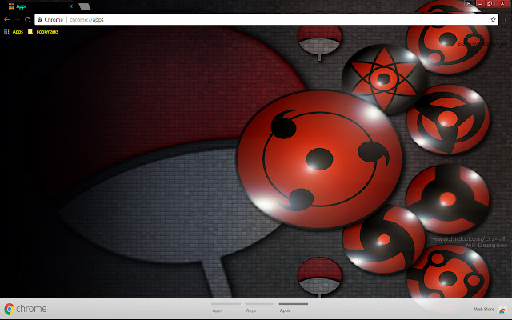Select the highlighted Apps page indicator
The width and height of the screenshot is (512, 320).
[x=294, y=307]
